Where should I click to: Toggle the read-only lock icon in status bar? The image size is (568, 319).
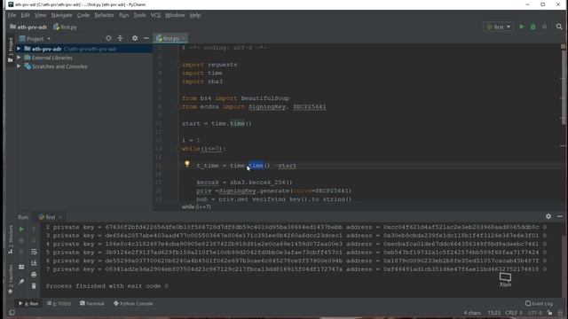550,313
